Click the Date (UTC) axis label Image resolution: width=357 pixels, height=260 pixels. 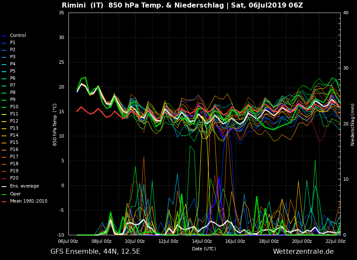pos(204,249)
